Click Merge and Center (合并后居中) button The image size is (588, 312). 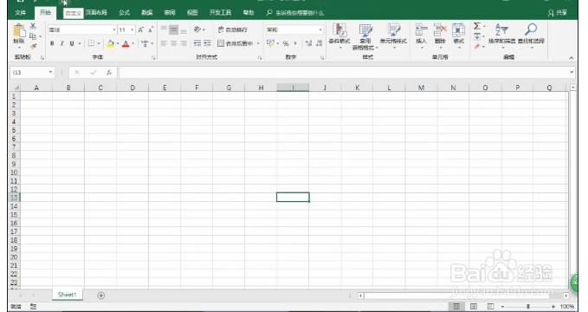[x=236, y=43]
